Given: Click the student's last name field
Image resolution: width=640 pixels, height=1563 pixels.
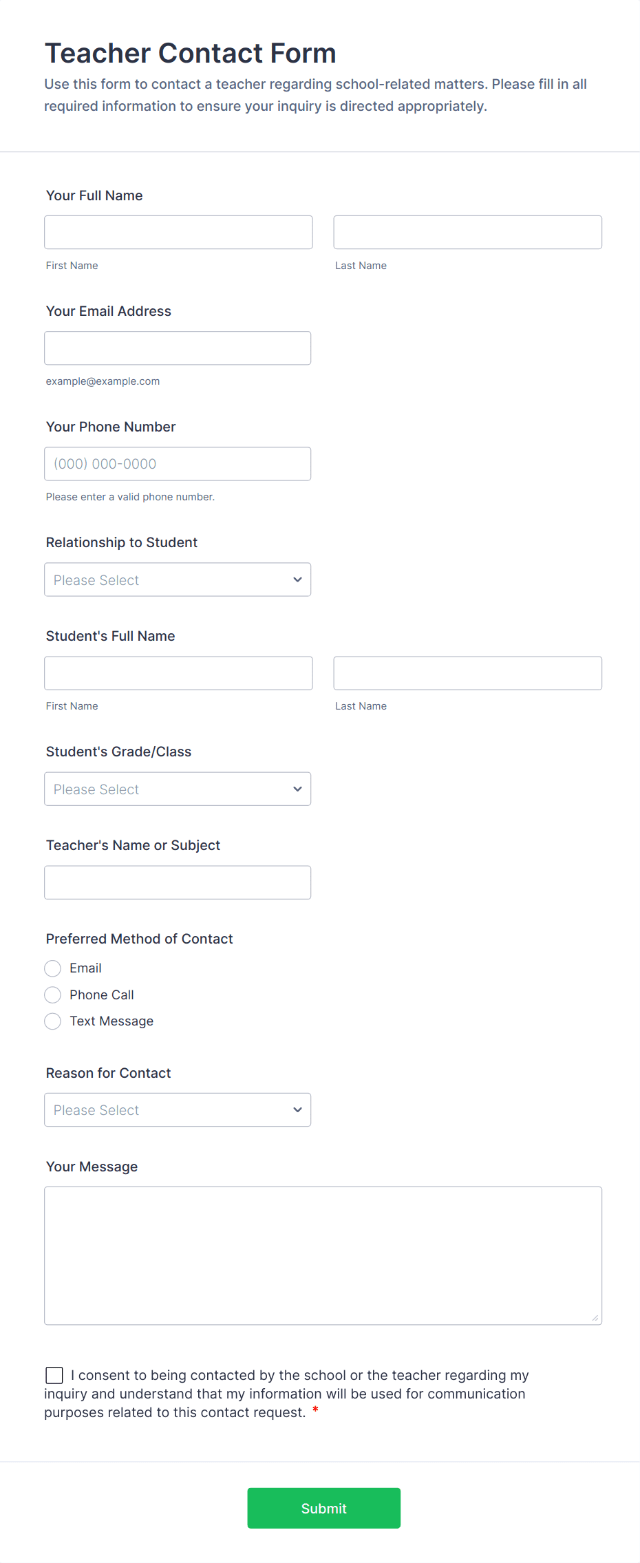Looking at the screenshot, I should 467,673.
